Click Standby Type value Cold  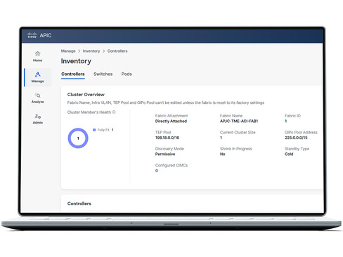pyautogui.click(x=289, y=154)
